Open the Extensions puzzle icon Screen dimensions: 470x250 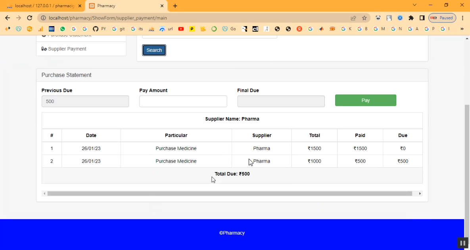(x=411, y=18)
